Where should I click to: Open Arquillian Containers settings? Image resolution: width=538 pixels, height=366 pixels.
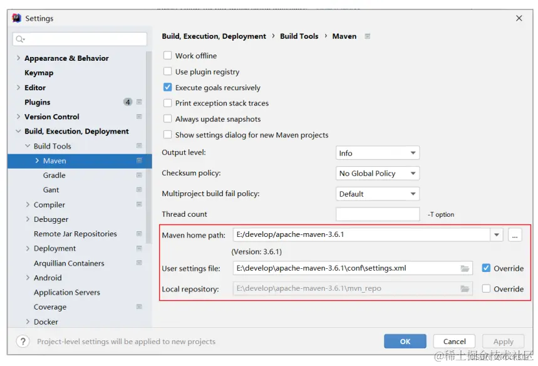(x=69, y=263)
